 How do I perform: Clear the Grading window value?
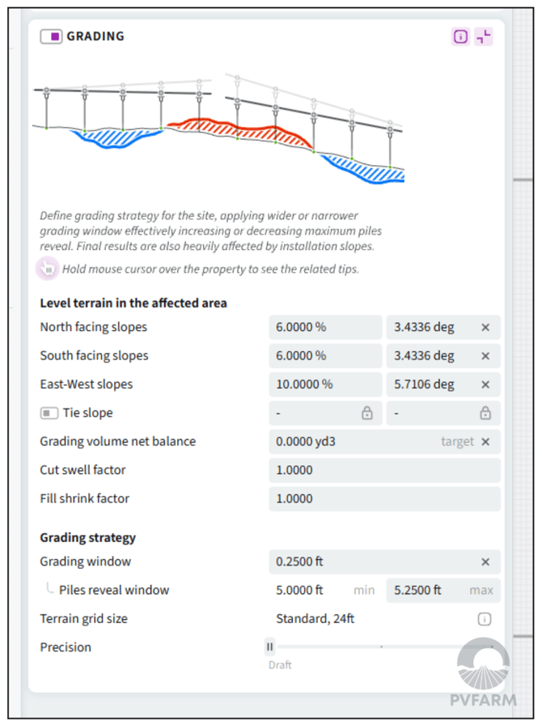[485, 562]
